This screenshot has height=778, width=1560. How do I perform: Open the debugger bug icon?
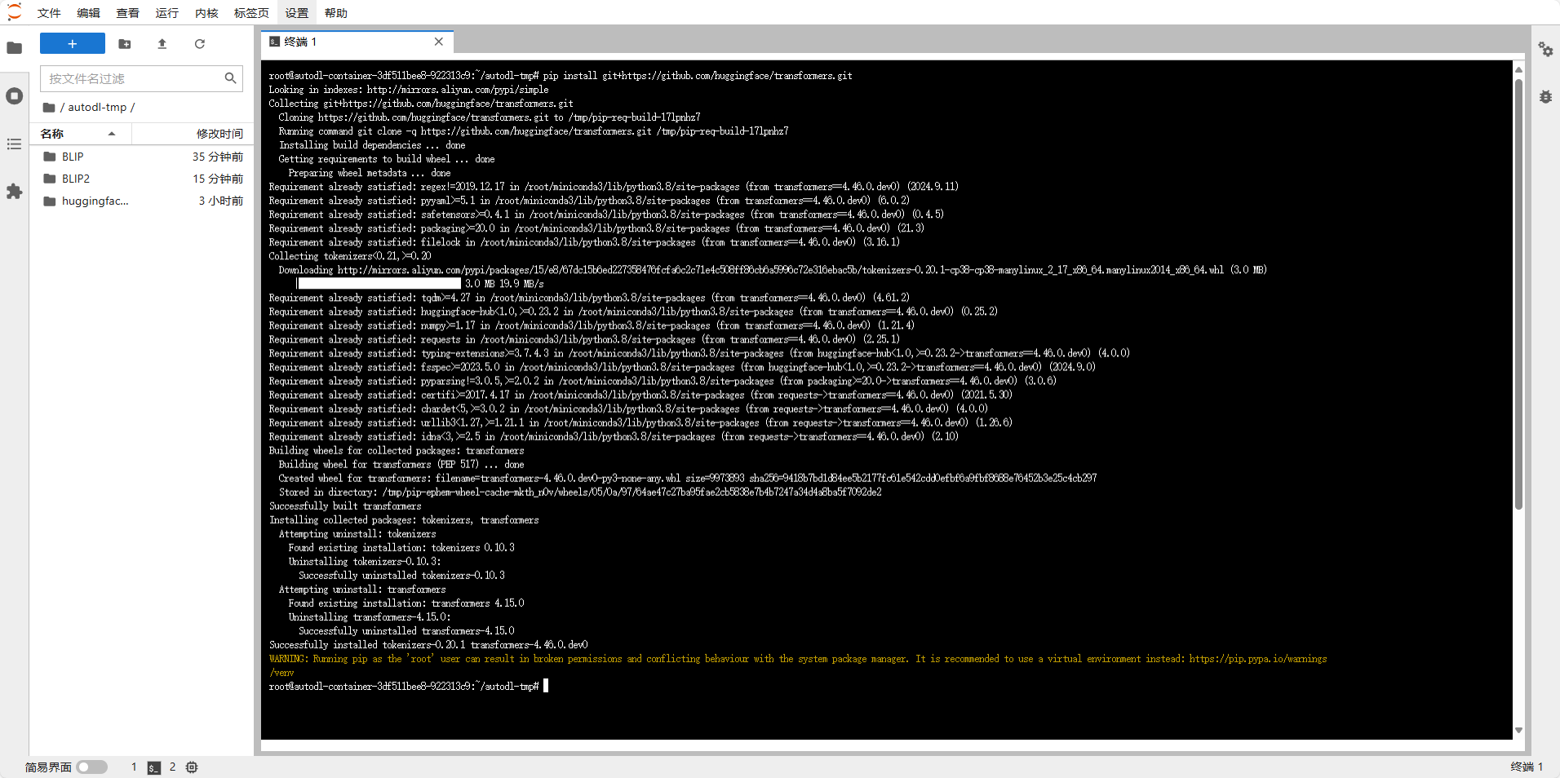coord(1545,96)
